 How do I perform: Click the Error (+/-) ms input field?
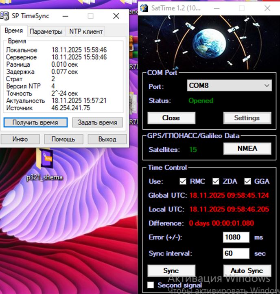click(236, 237)
